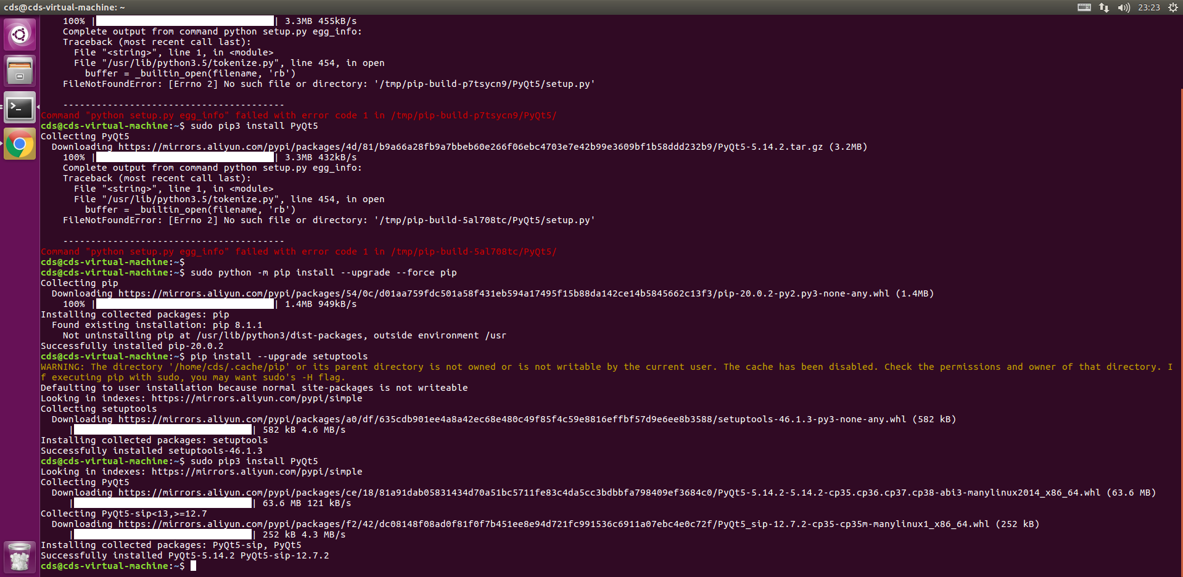Launch Google Chrome from the dock
Viewport: 1183px width, 577px height.
[19, 144]
